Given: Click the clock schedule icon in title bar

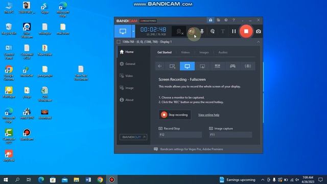Looking at the screenshot, I should (226, 20).
